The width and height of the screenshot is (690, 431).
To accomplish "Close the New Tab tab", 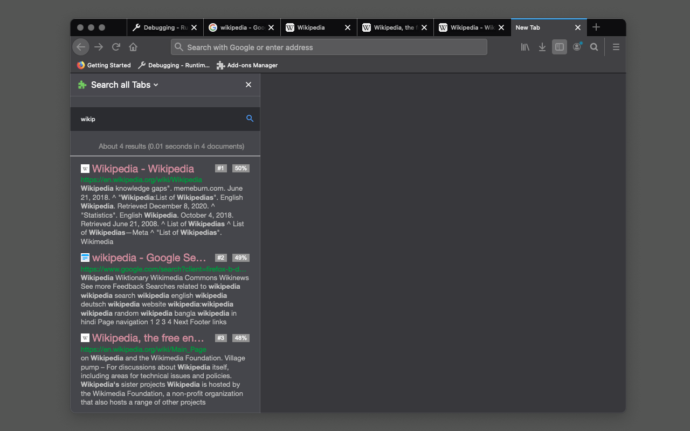I will point(578,27).
